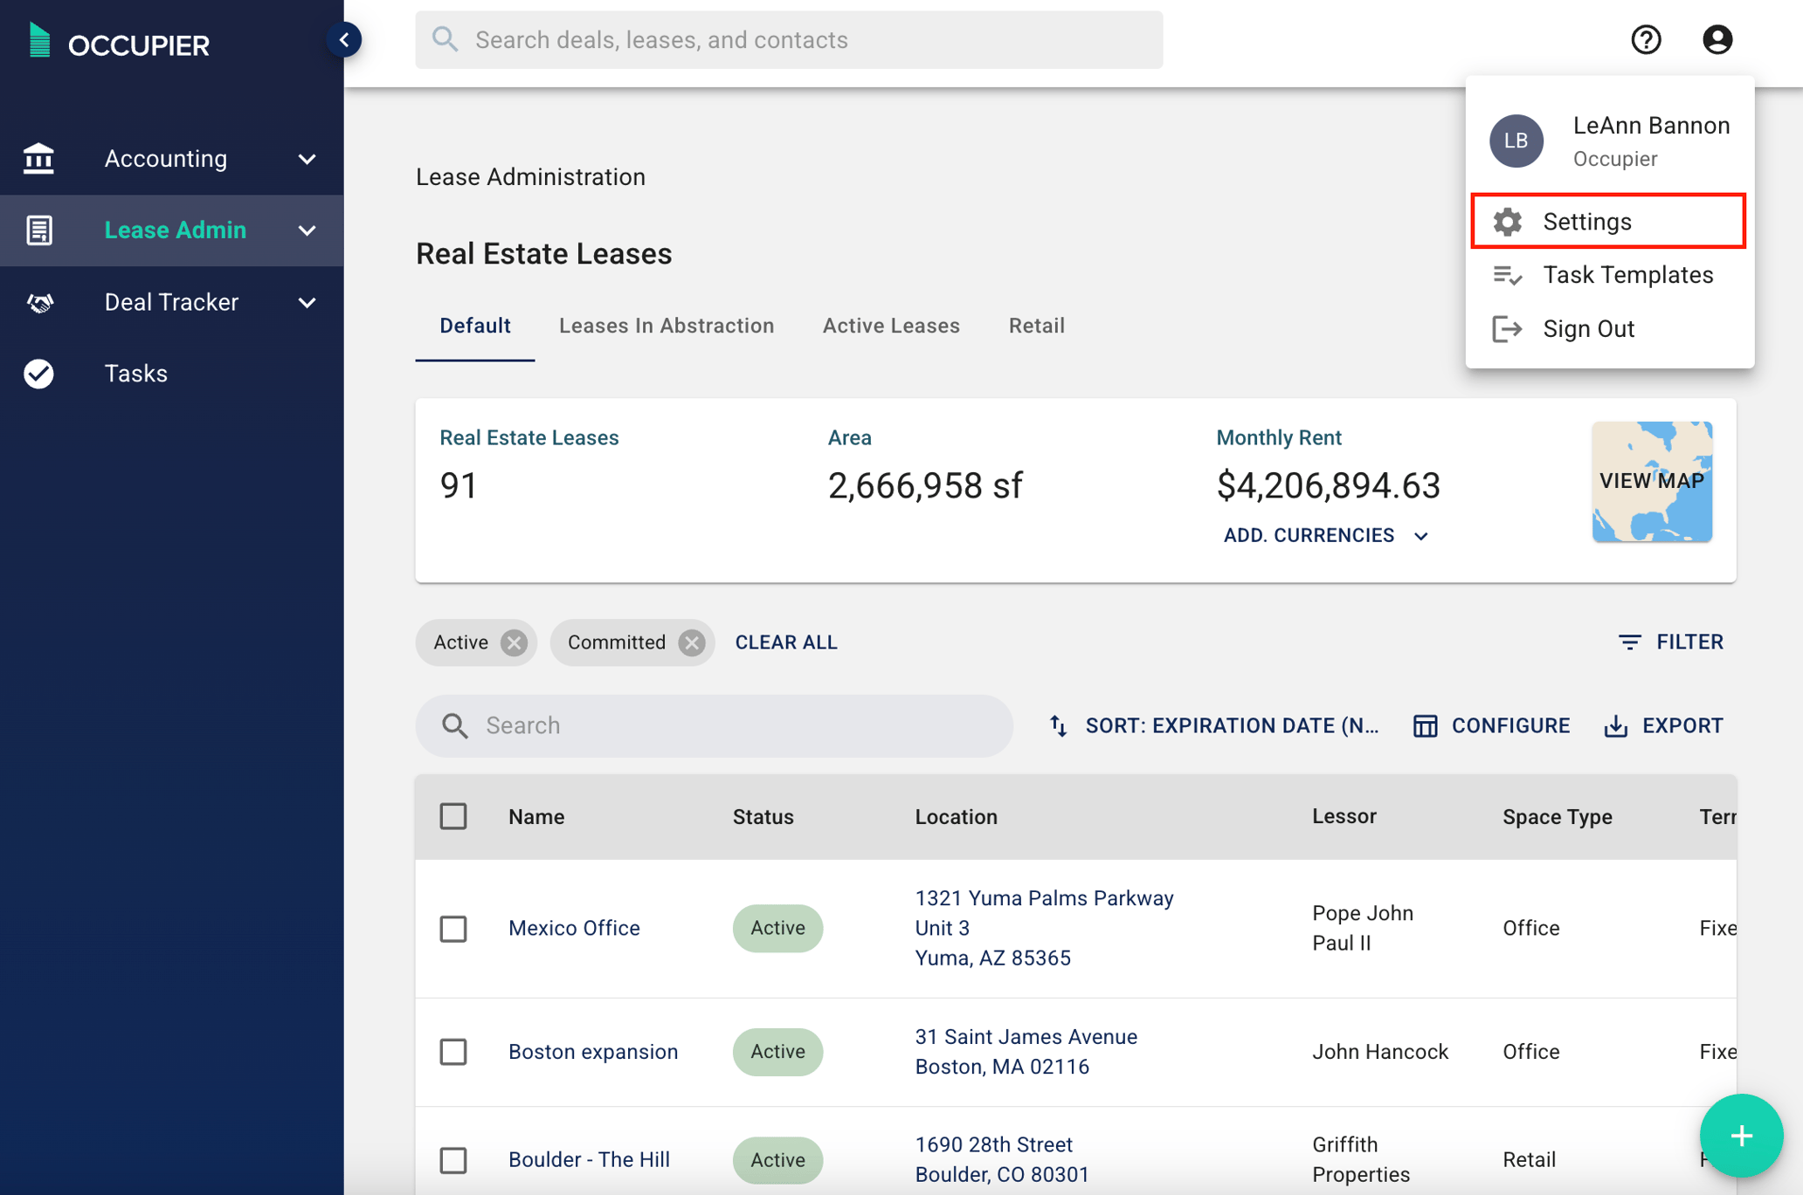1803x1195 pixels.
Task: Click the Clear All filters link
Action: coord(785,642)
